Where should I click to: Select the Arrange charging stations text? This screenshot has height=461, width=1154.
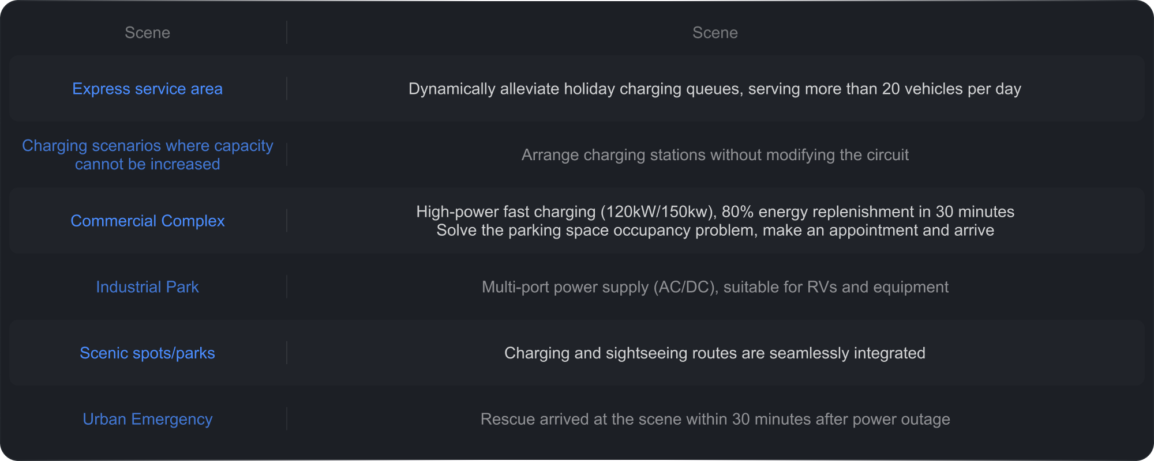(x=715, y=155)
